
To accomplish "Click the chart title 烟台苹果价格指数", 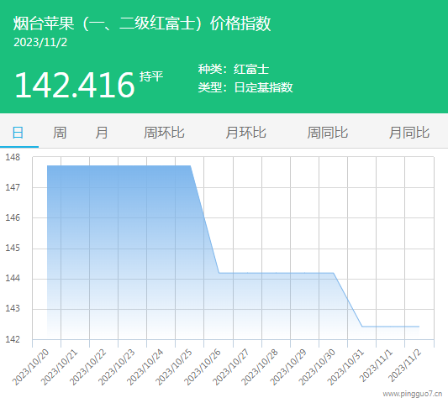I will point(142,24).
